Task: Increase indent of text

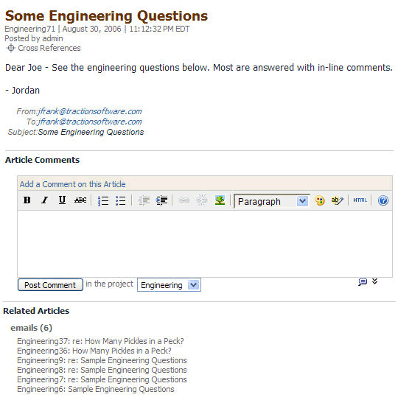Action: coord(161,200)
